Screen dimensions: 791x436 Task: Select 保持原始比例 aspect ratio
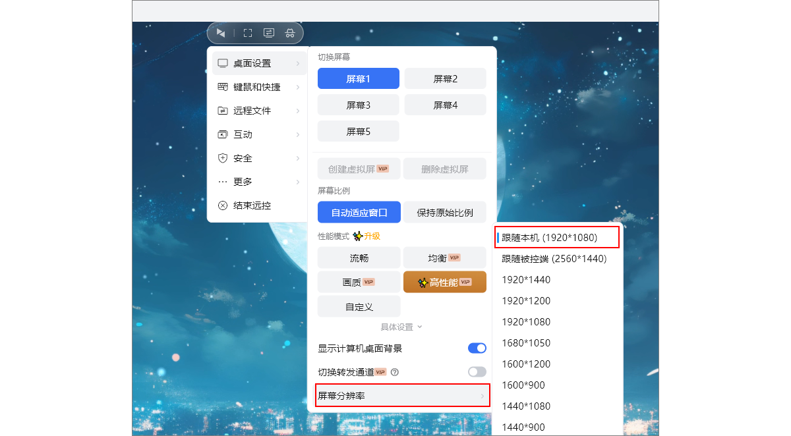[445, 211]
